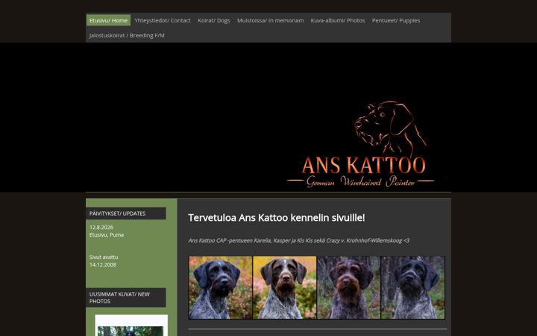Viewport: 537px width, 336px height.
Task: Open the Etusivu/ Home menu item
Action: (x=108, y=20)
